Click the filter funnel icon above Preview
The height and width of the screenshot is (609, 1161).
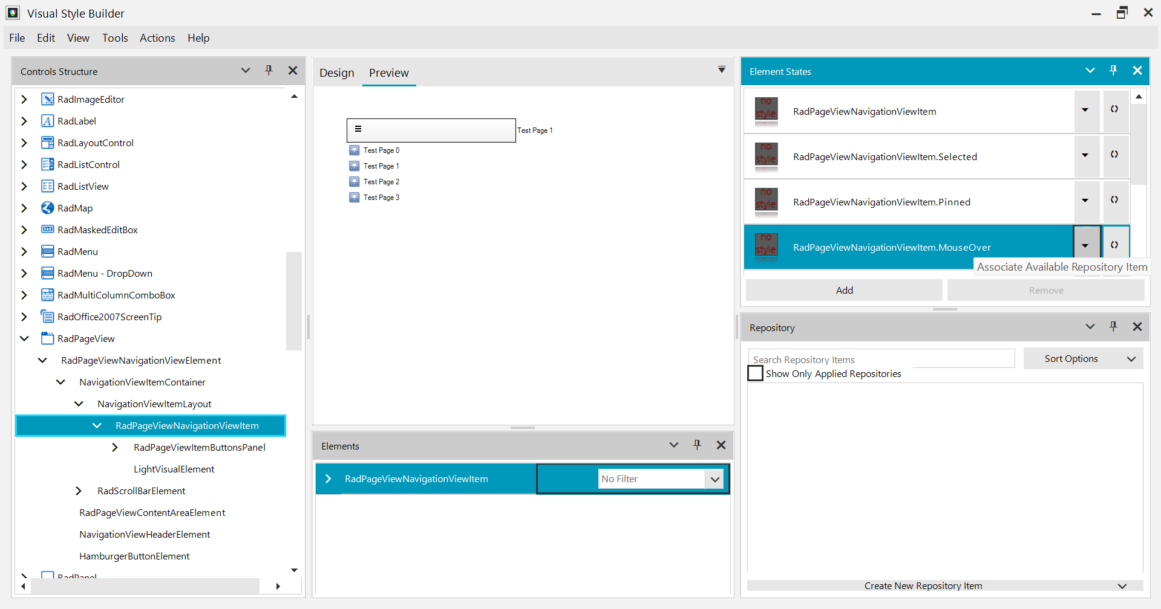(x=721, y=70)
